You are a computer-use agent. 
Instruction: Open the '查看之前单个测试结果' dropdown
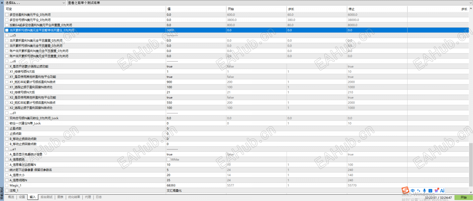(x=270, y=2)
